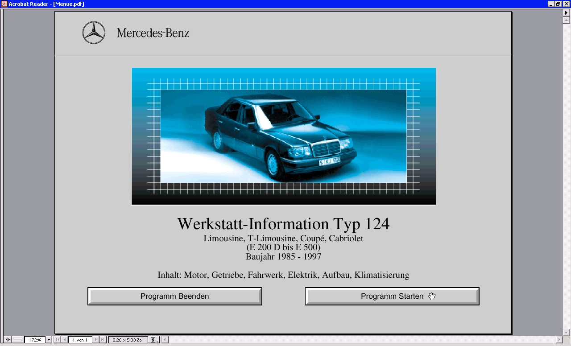The image size is (571, 346).
Task: Click the Mercedes-Benz star logo
Action: click(94, 33)
